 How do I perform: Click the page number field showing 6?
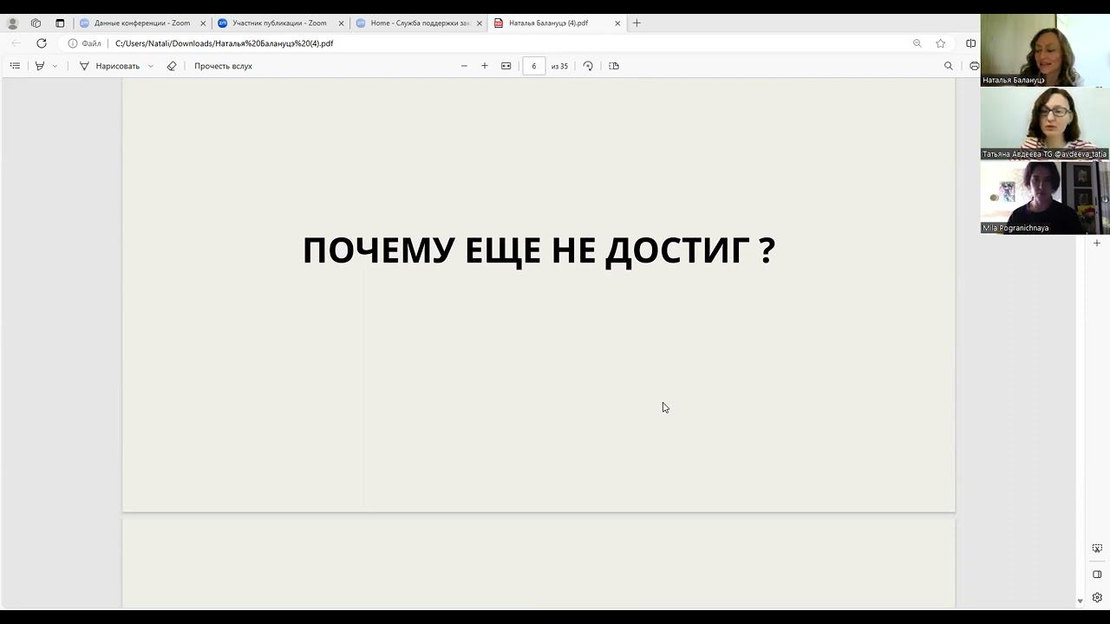coord(533,66)
